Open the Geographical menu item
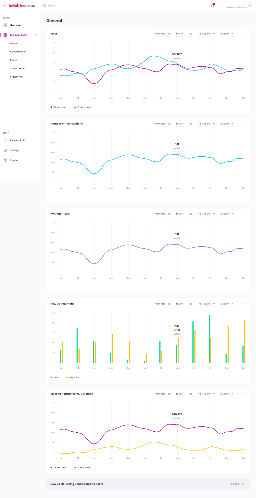 point(18,52)
